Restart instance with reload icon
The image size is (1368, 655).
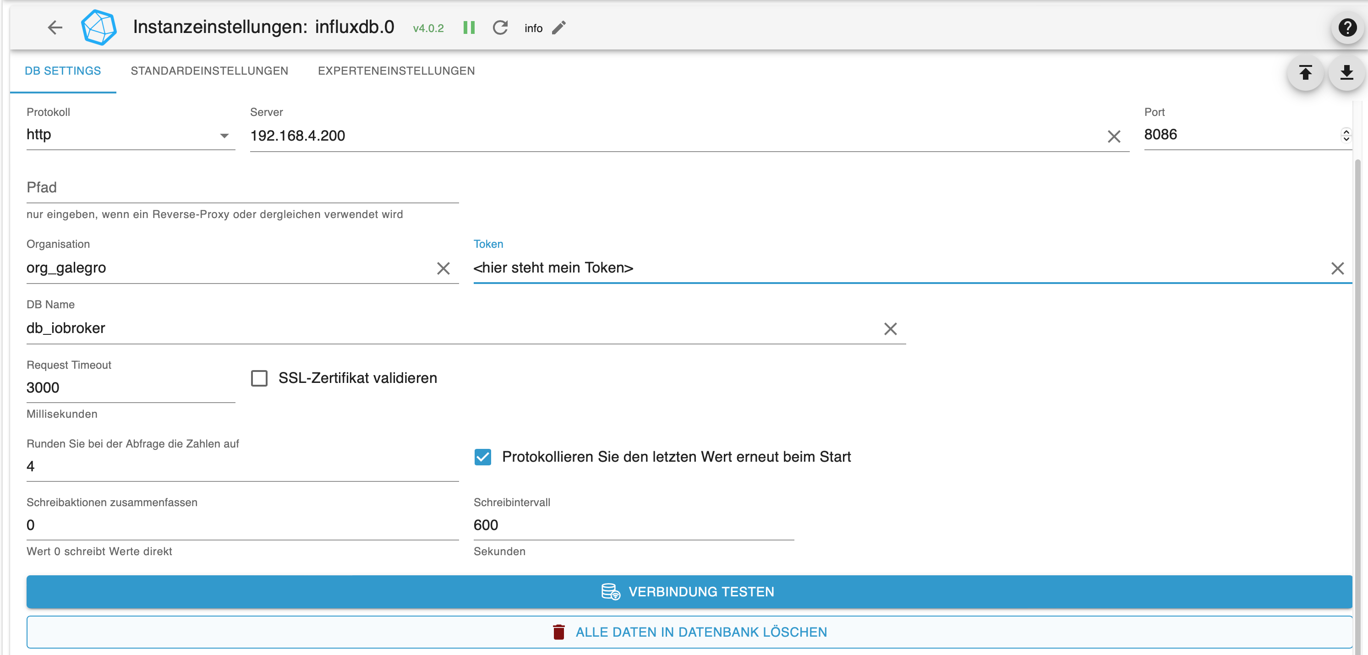(x=500, y=27)
